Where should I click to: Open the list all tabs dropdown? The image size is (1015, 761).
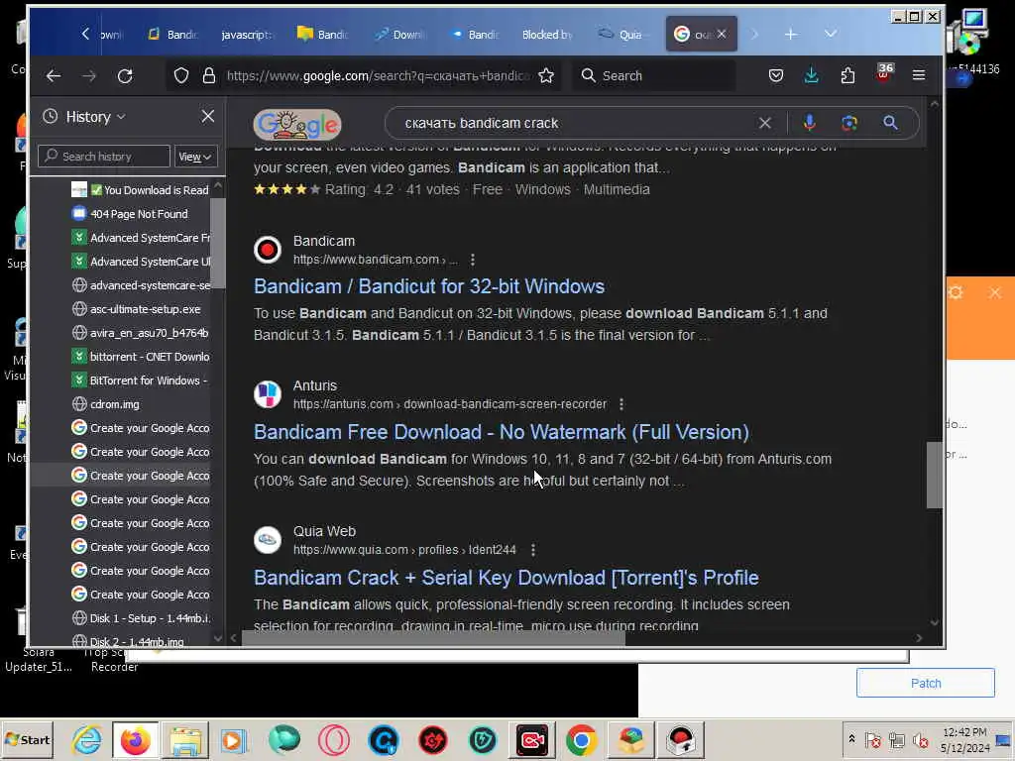(x=830, y=35)
